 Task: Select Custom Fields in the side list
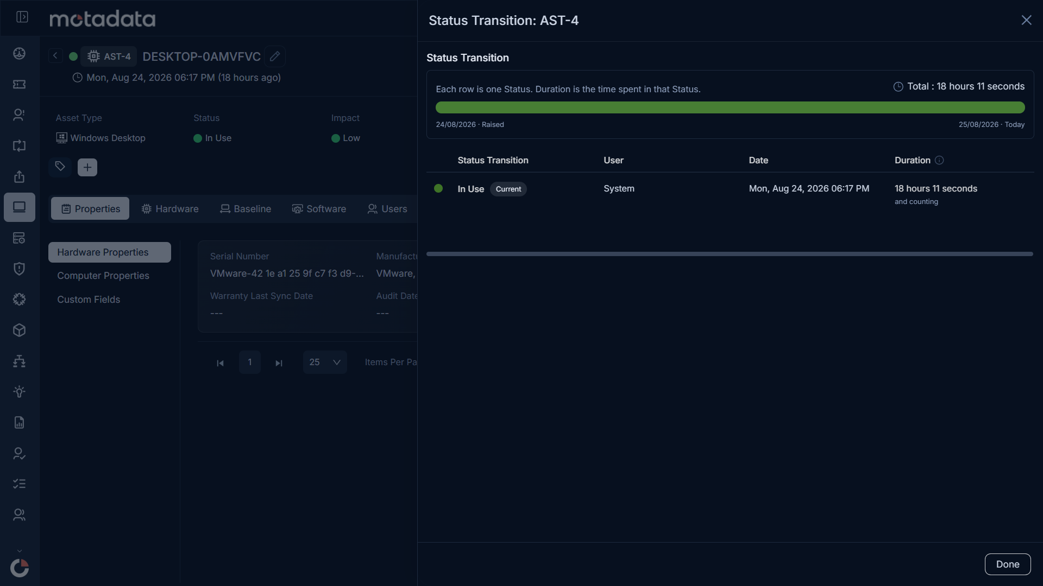[x=89, y=300]
